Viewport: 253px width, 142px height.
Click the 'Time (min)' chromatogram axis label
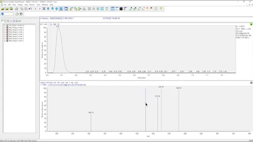tap(142, 78)
